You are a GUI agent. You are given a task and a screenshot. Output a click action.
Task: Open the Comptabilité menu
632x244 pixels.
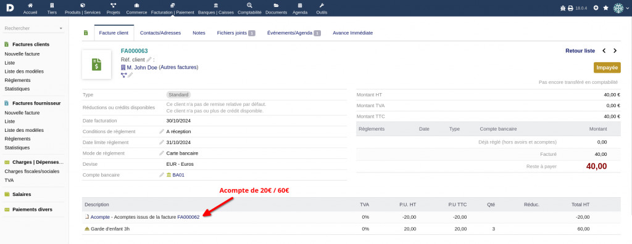coord(249,9)
